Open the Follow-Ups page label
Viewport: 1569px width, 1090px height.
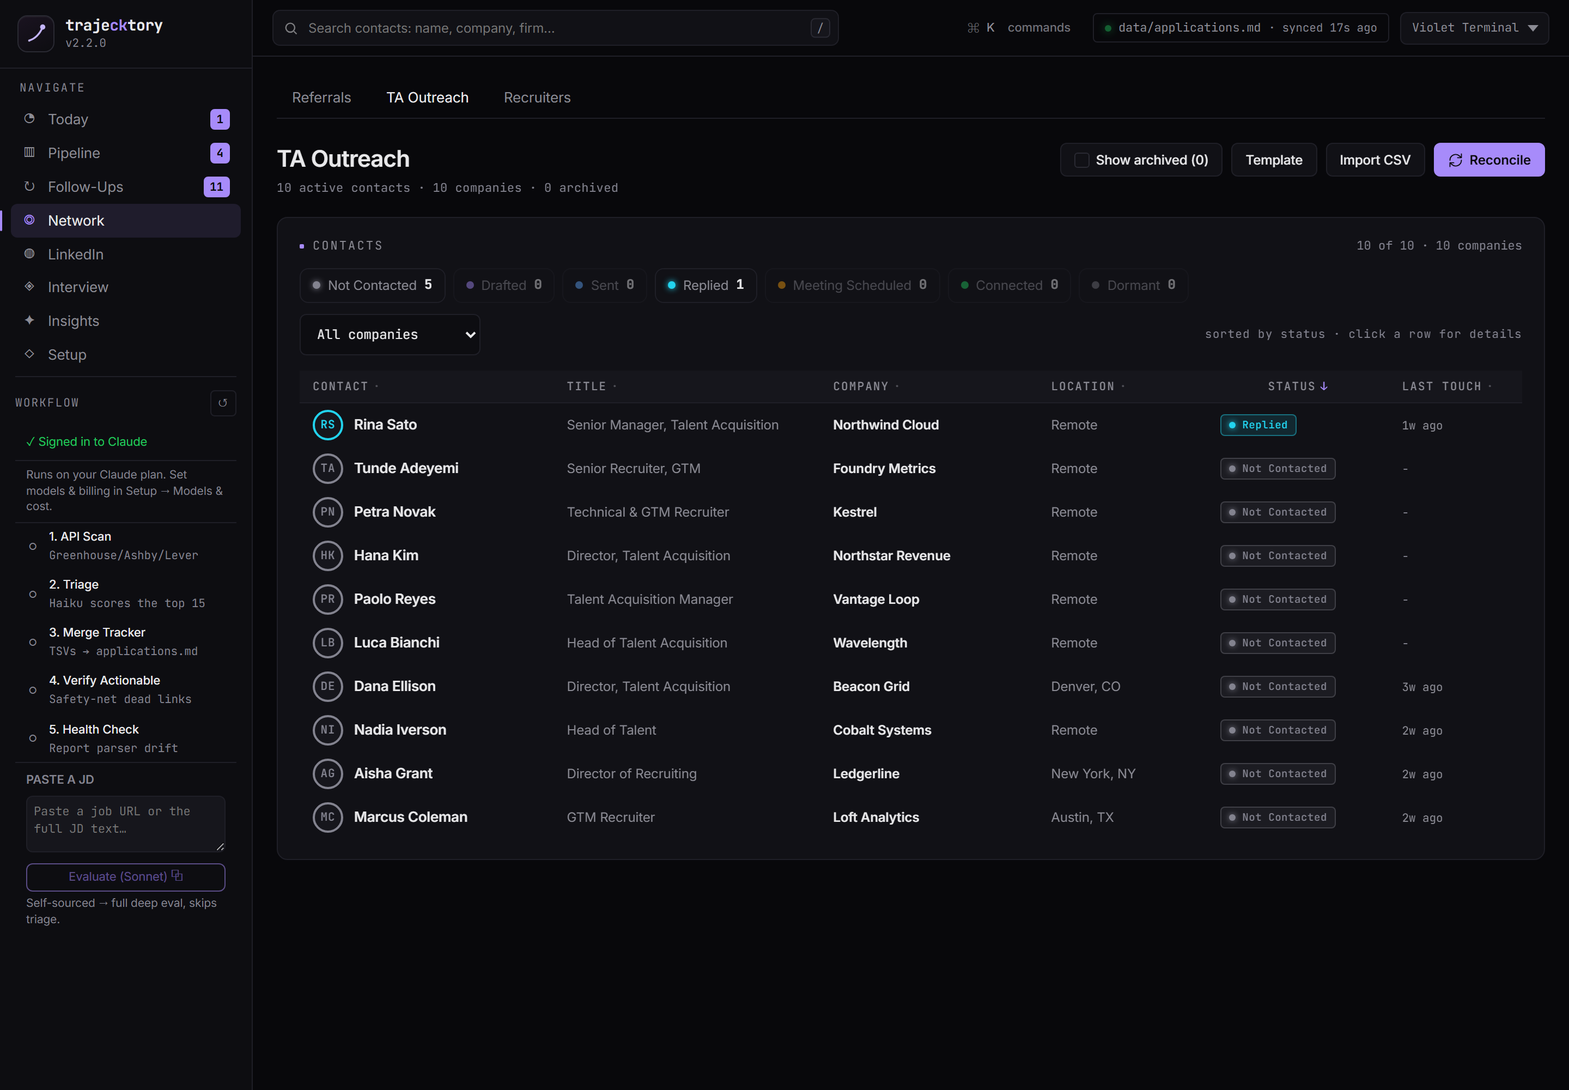click(86, 186)
